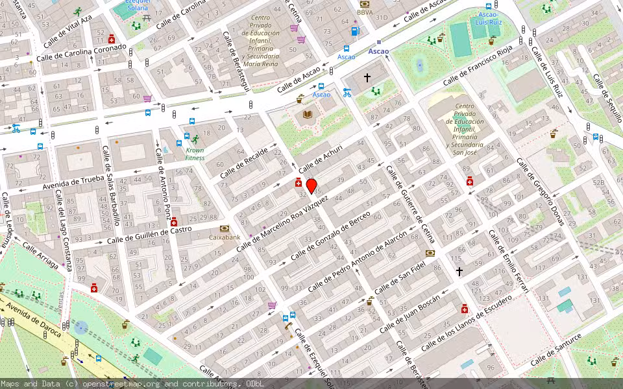The height and width of the screenshot is (389, 623).
Task: Click the Calle de Antonio Ponz label
Action: [164, 183]
